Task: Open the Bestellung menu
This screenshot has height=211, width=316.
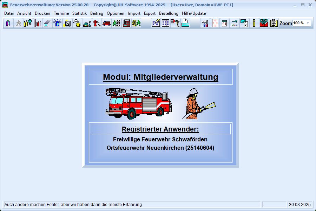Action: (169, 13)
